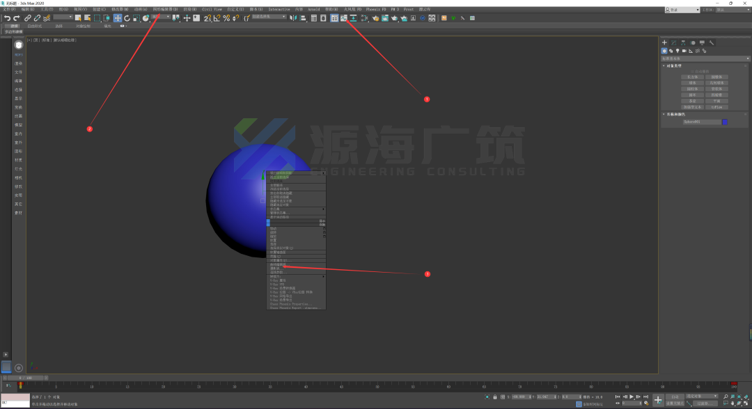The image size is (752, 409).
Task: Toggle the Selection Lock padlock icon
Action: tap(495, 397)
